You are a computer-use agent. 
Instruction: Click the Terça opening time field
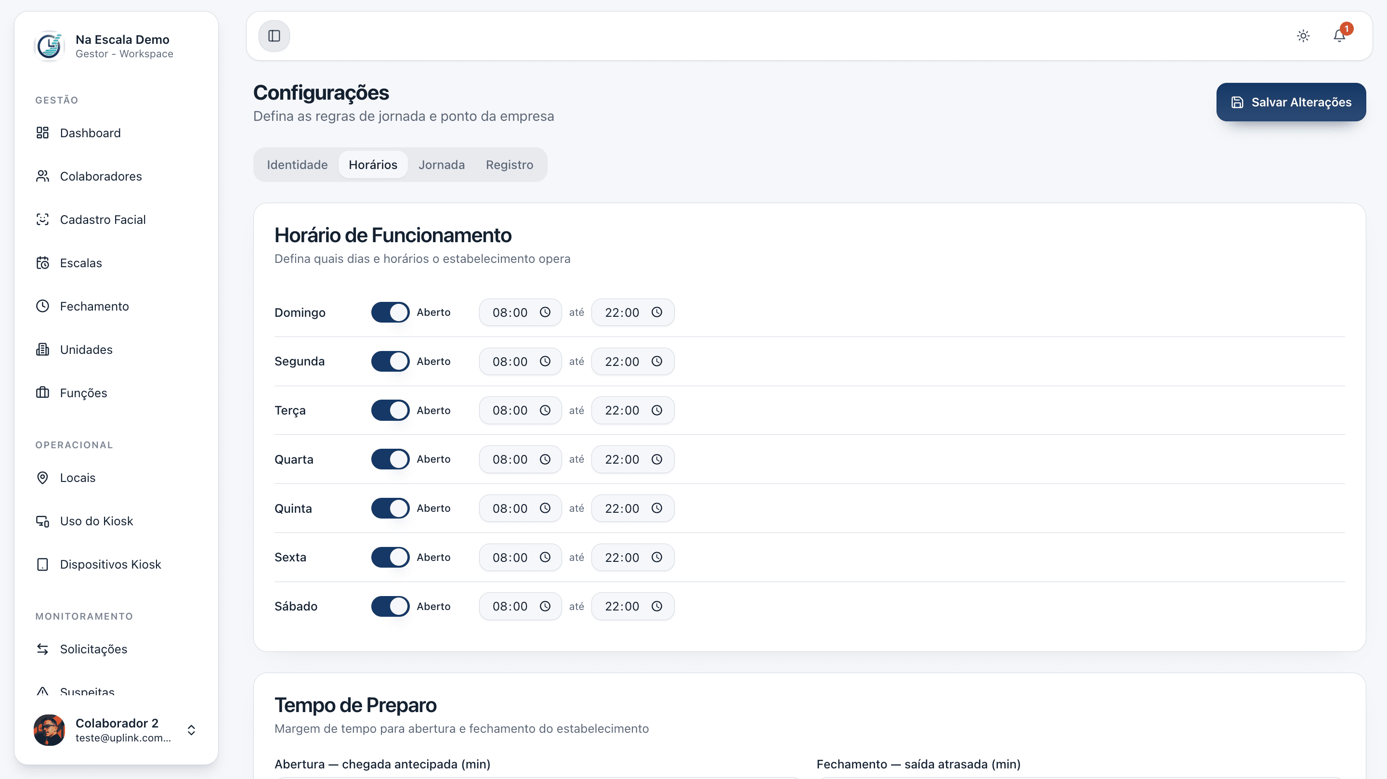tap(510, 410)
